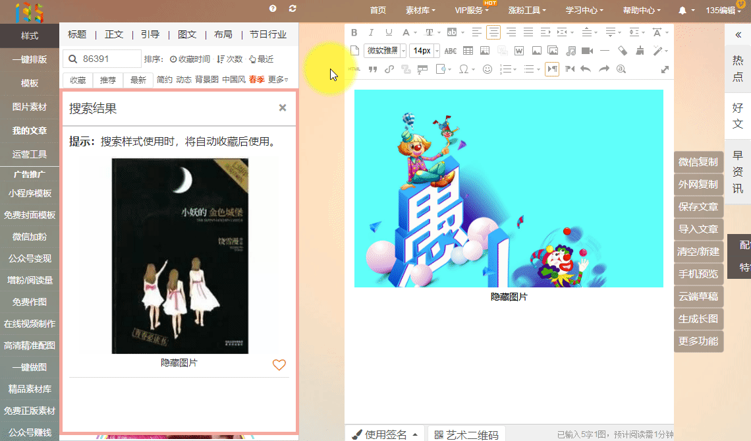Expand editor to fullscreen mode
The height and width of the screenshot is (441, 751).
point(665,69)
